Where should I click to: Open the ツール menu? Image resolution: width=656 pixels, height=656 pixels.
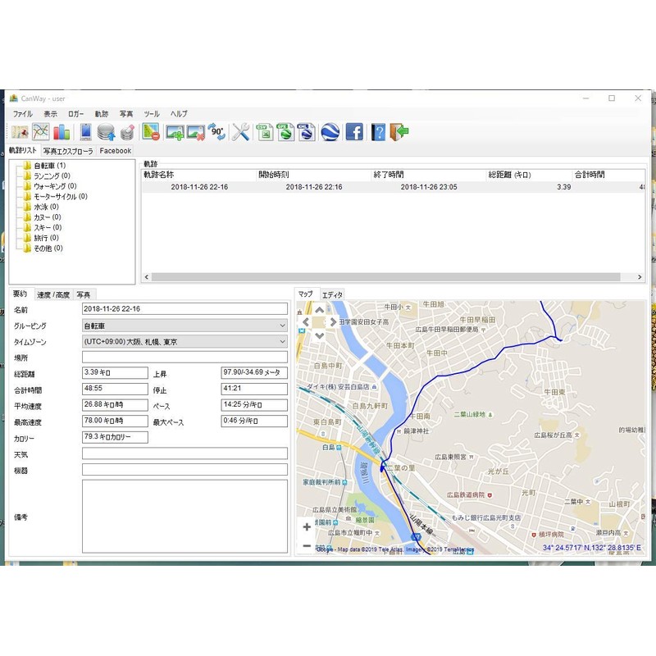[152, 113]
